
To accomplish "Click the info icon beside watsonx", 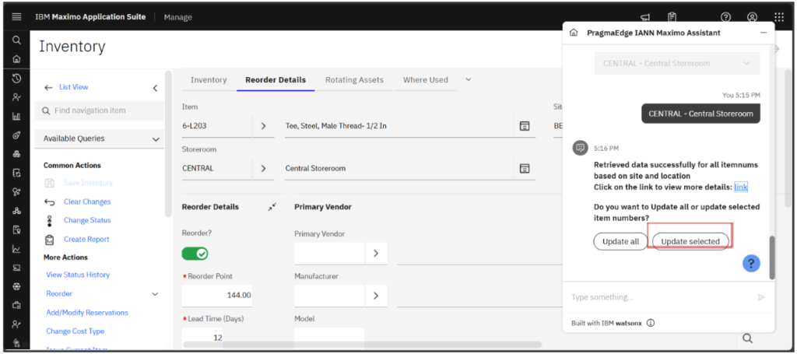I will coord(651,323).
